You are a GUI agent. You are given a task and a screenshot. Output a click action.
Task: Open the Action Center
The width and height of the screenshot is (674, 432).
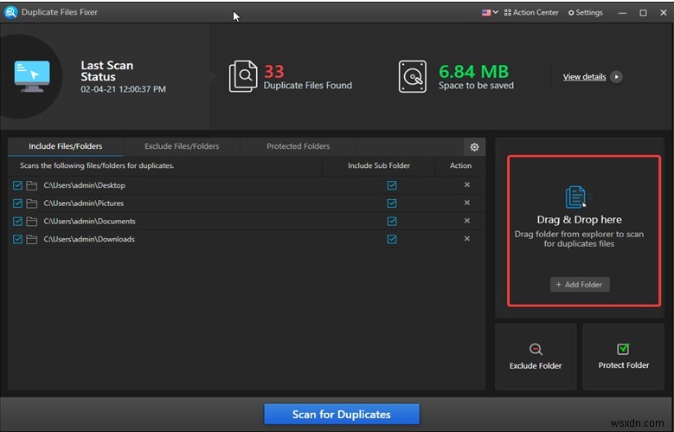tap(531, 12)
